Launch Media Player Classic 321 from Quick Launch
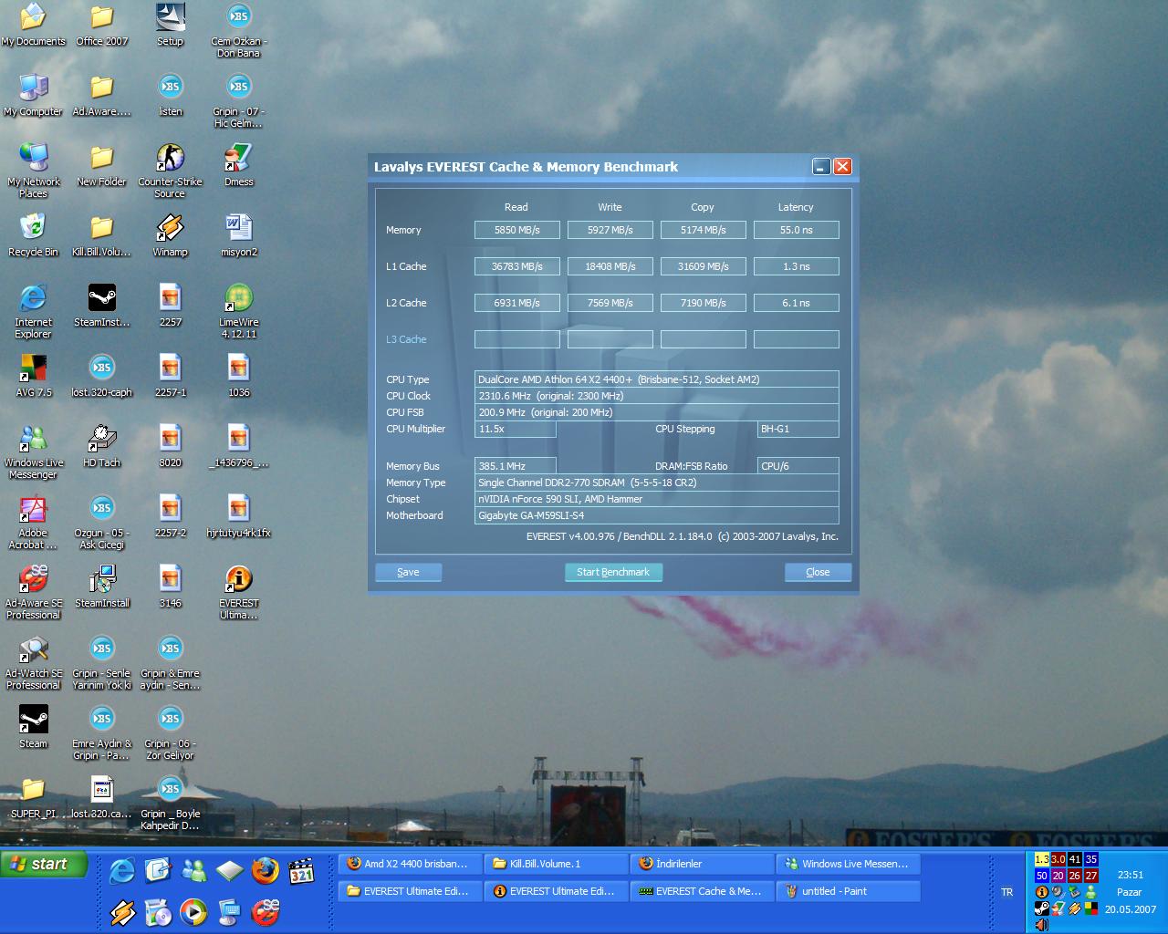This screenshot has width=1168, height=934. (x=301, y=871)
